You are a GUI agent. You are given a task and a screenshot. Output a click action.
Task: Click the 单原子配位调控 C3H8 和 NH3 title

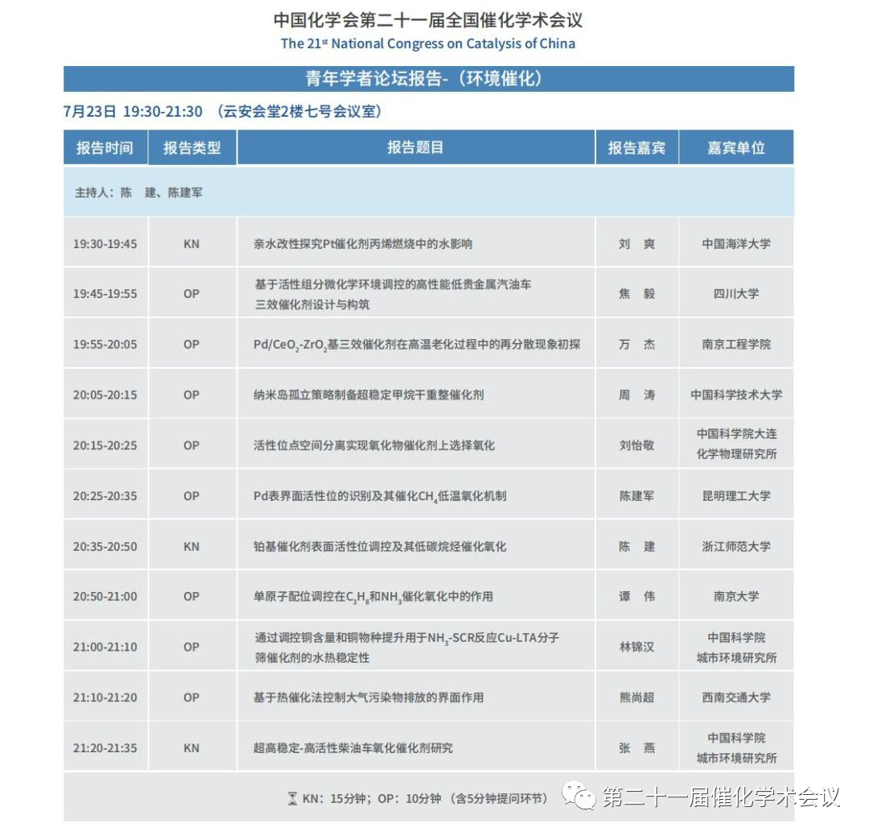click(373, 596)
